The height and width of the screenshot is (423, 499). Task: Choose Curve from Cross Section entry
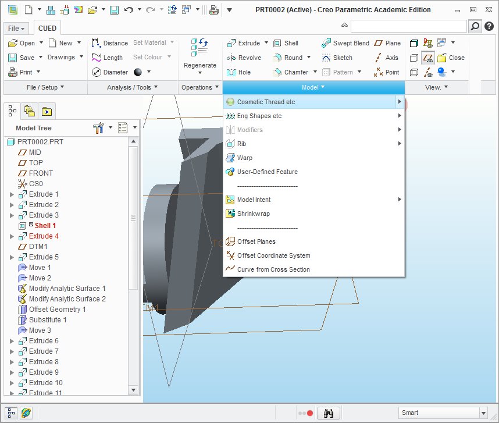tap(313, 269)
